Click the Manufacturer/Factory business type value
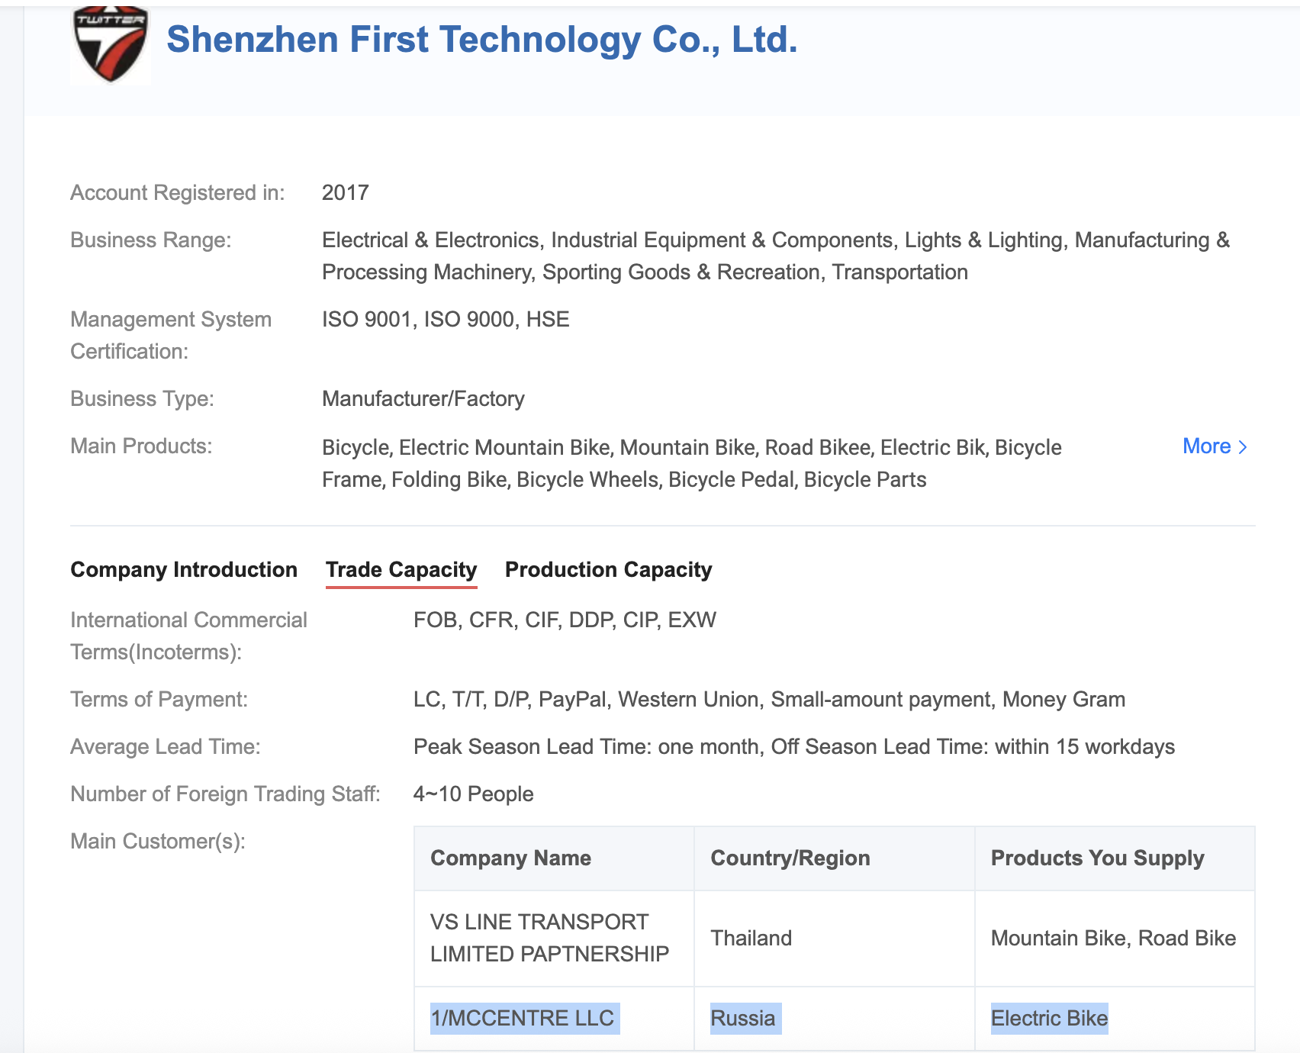 pos(423,399)
